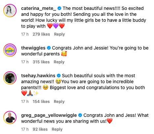Viewport: 154px width, 134px height.
Task: Open tsehay.hawkins profile avatar
Action: [10, 78]
